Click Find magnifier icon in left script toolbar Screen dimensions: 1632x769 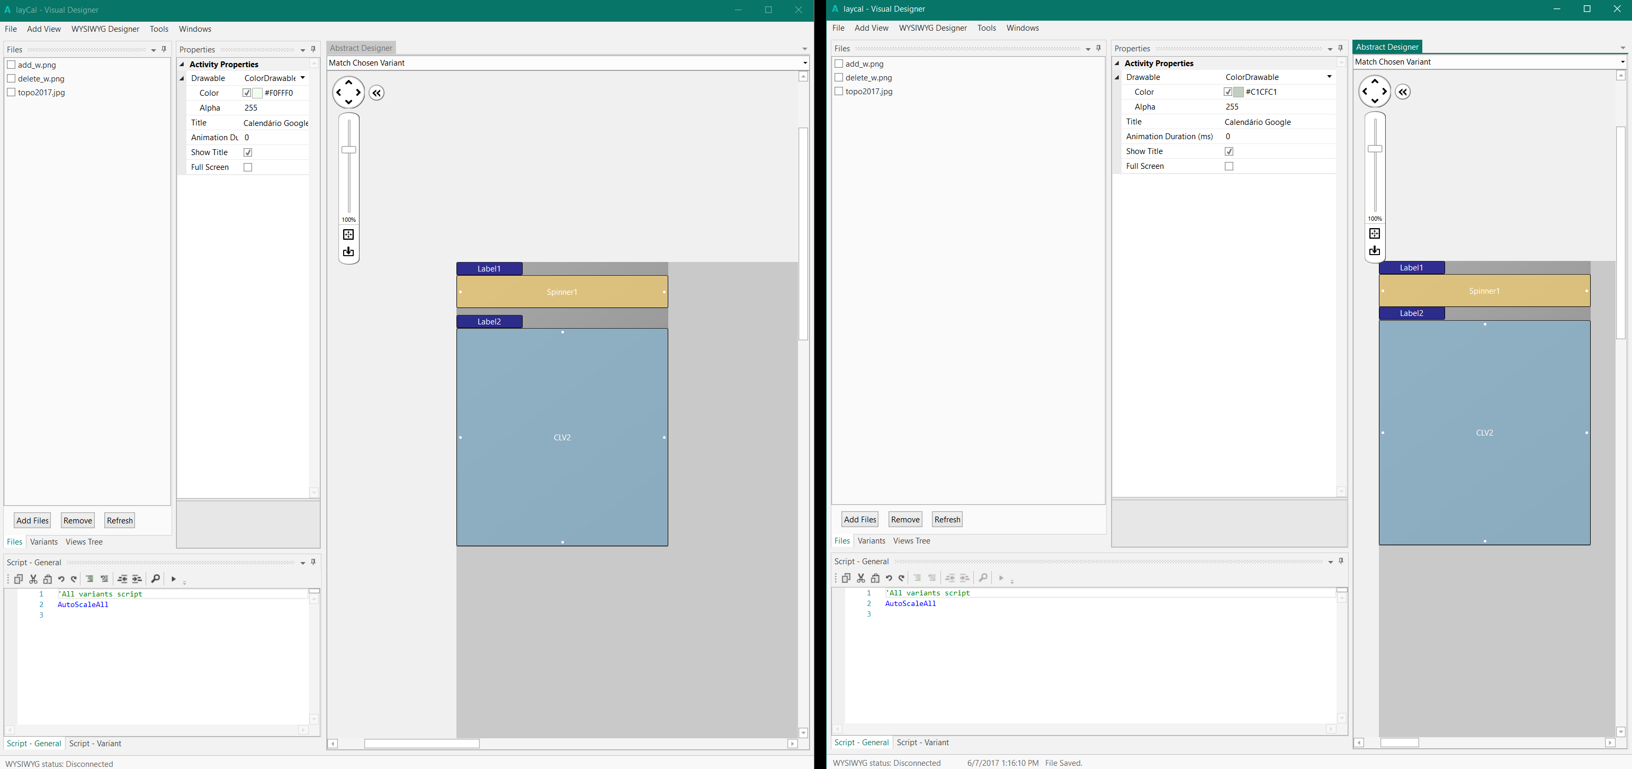155,579
